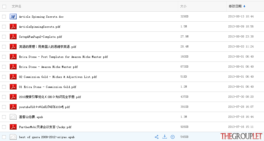Screen dimensions: 264x141
Task: Click date 2013-08-09 18:56
Action: tap(241, 26)
